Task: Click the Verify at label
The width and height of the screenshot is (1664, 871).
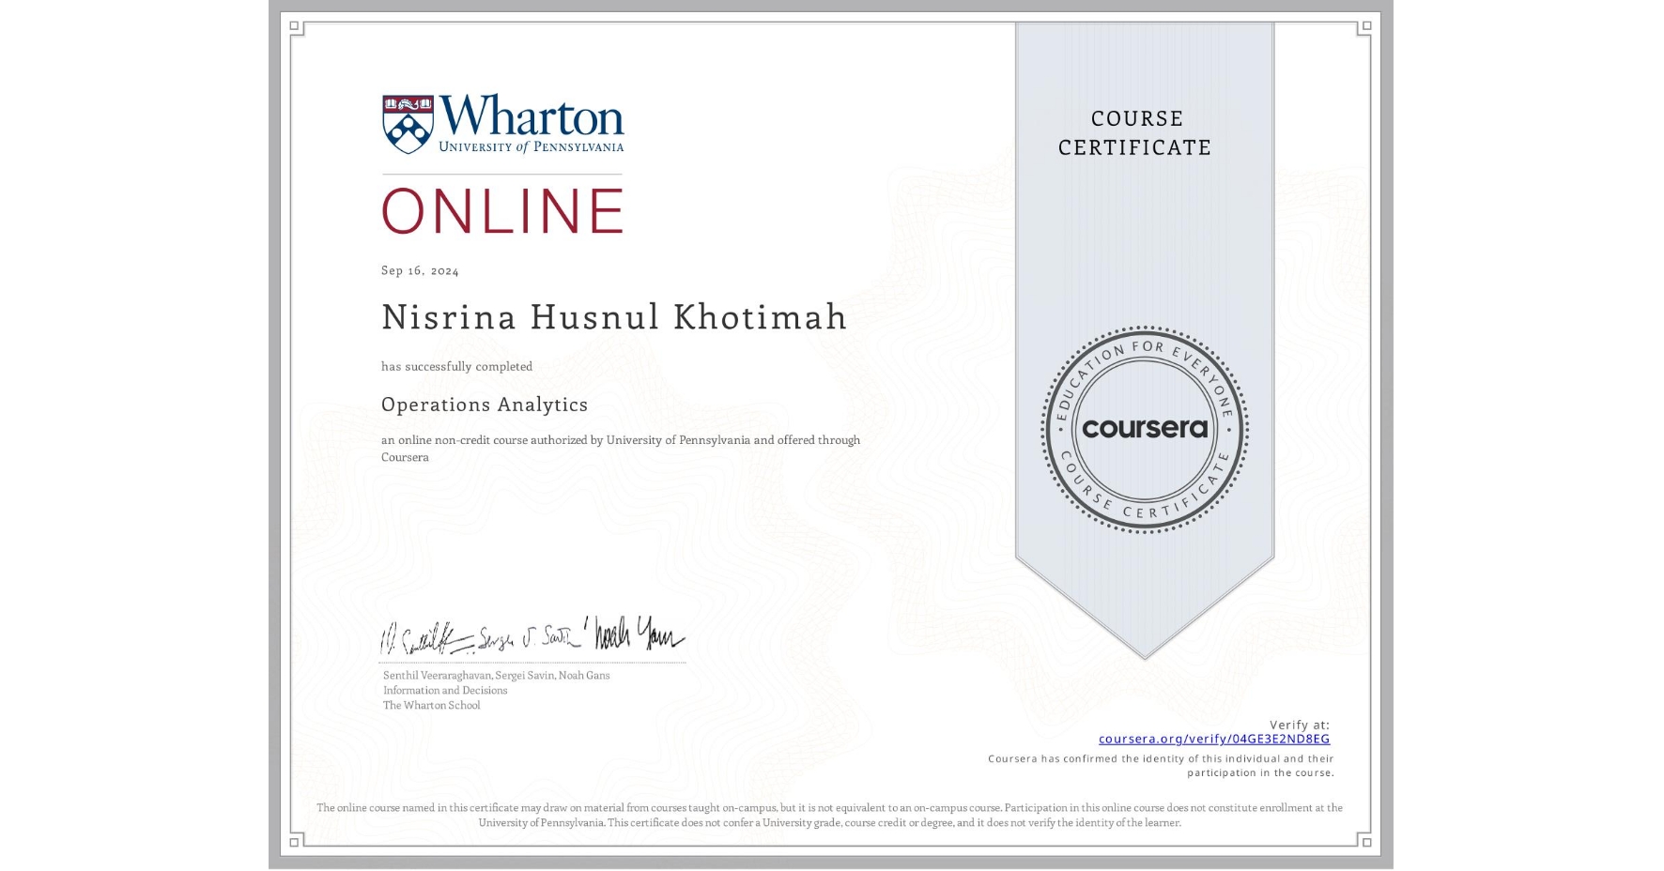Action: click(x=1300, y=723)
